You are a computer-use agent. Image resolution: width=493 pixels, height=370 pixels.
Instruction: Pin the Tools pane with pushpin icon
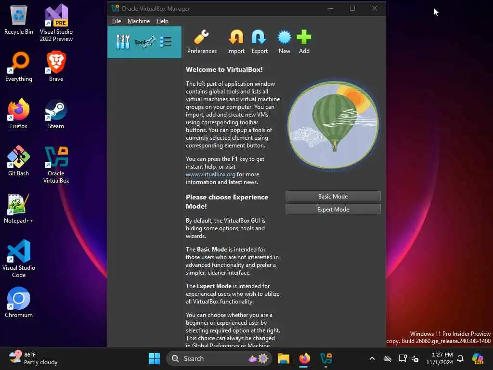150,41
